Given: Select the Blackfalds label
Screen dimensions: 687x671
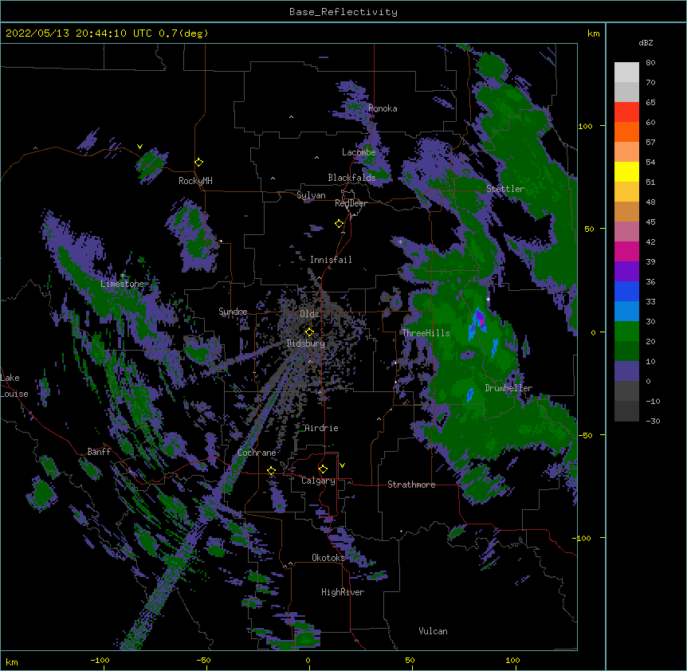Looking at the screenshot, I should pyautogui.click(x=351, y=178).
